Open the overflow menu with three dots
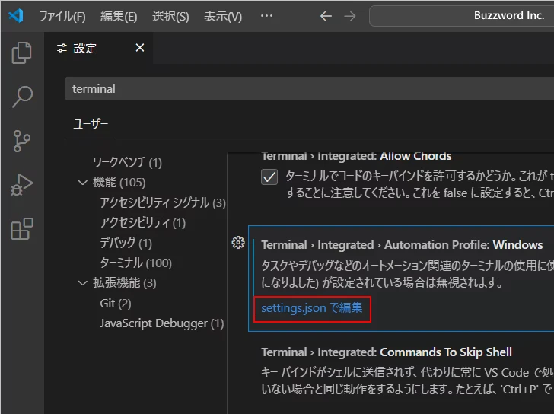This screenshot has height=414, width=554. 266,15
